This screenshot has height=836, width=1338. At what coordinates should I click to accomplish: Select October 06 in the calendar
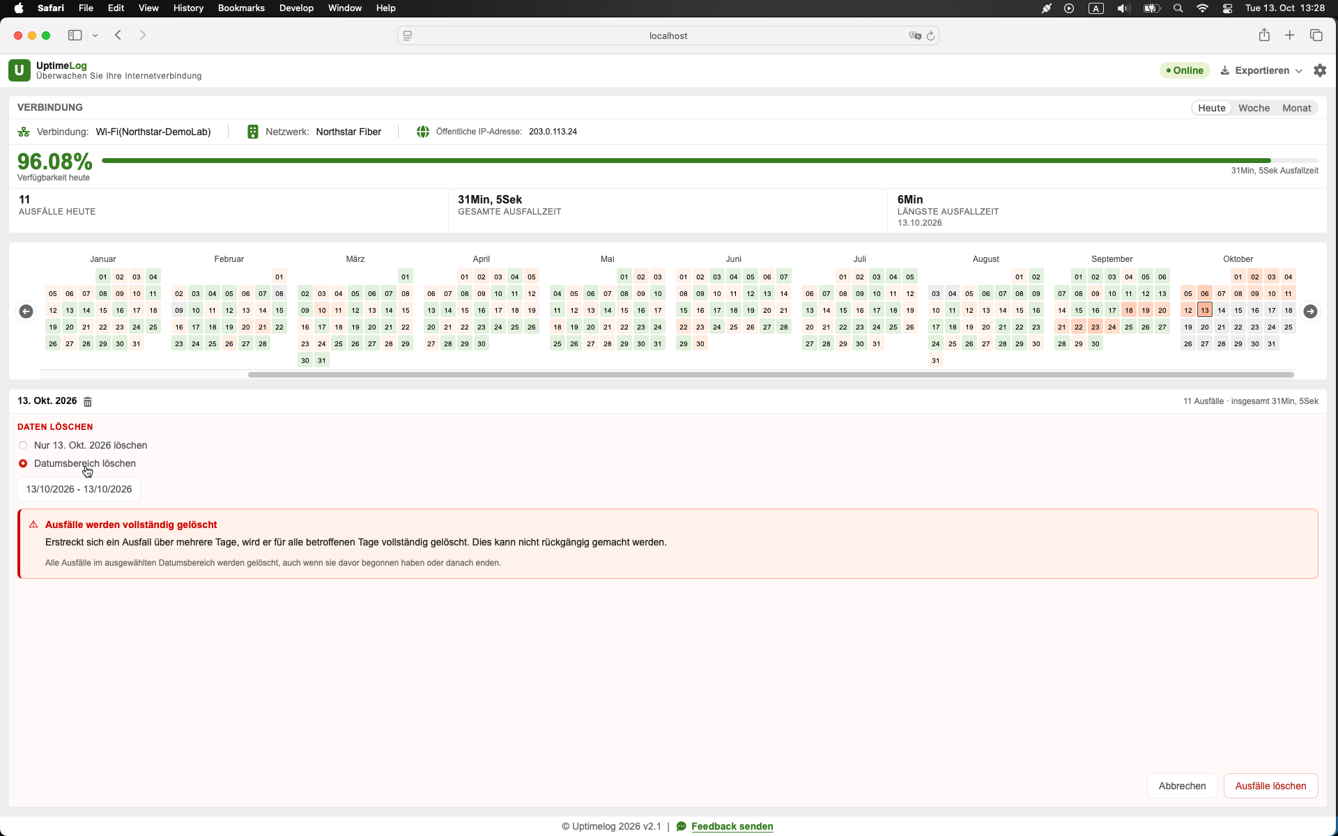[x=1204, y=293]
